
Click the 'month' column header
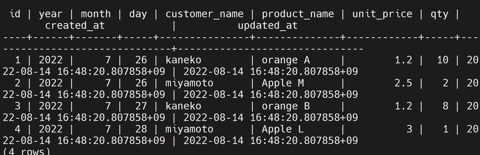pos(96,14)
